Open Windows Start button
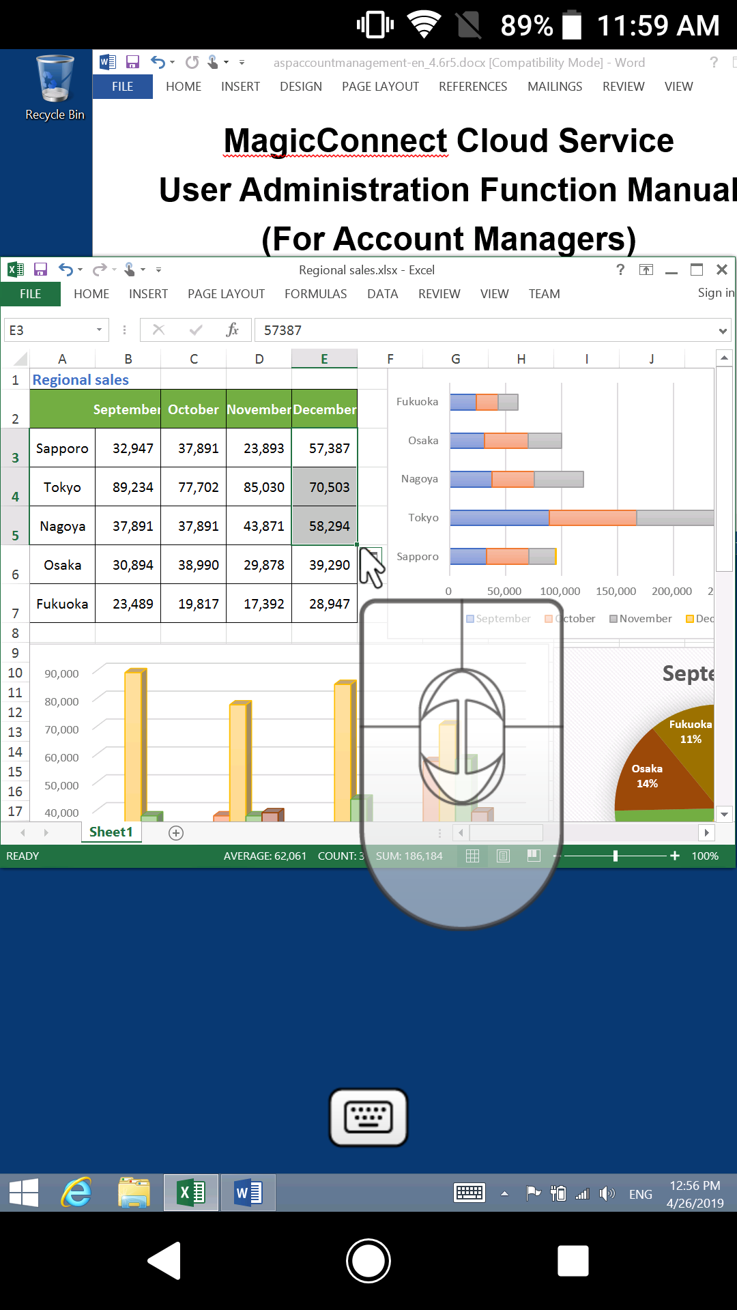The width and height of the screenshot is (737, 1310). pos(24,1193)
